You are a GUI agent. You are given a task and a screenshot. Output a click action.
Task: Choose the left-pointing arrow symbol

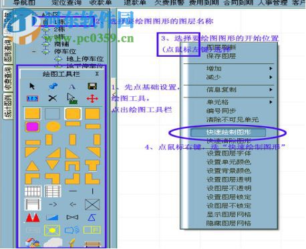[73, 204]
